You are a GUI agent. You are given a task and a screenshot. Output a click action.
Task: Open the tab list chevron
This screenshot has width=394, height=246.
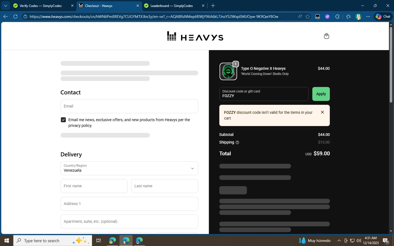[5, 6]
